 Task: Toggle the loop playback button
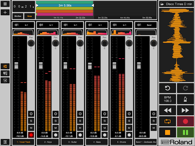[168, 121]
